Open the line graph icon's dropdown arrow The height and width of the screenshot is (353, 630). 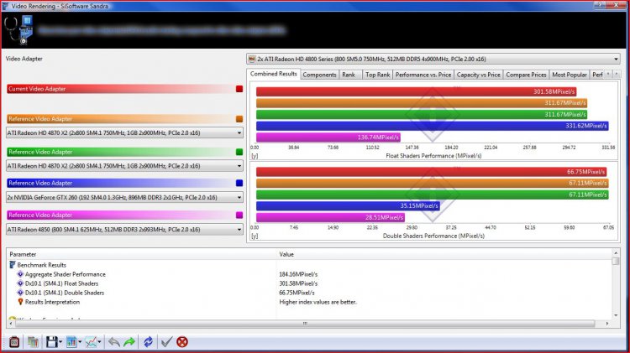click(99, 342)
